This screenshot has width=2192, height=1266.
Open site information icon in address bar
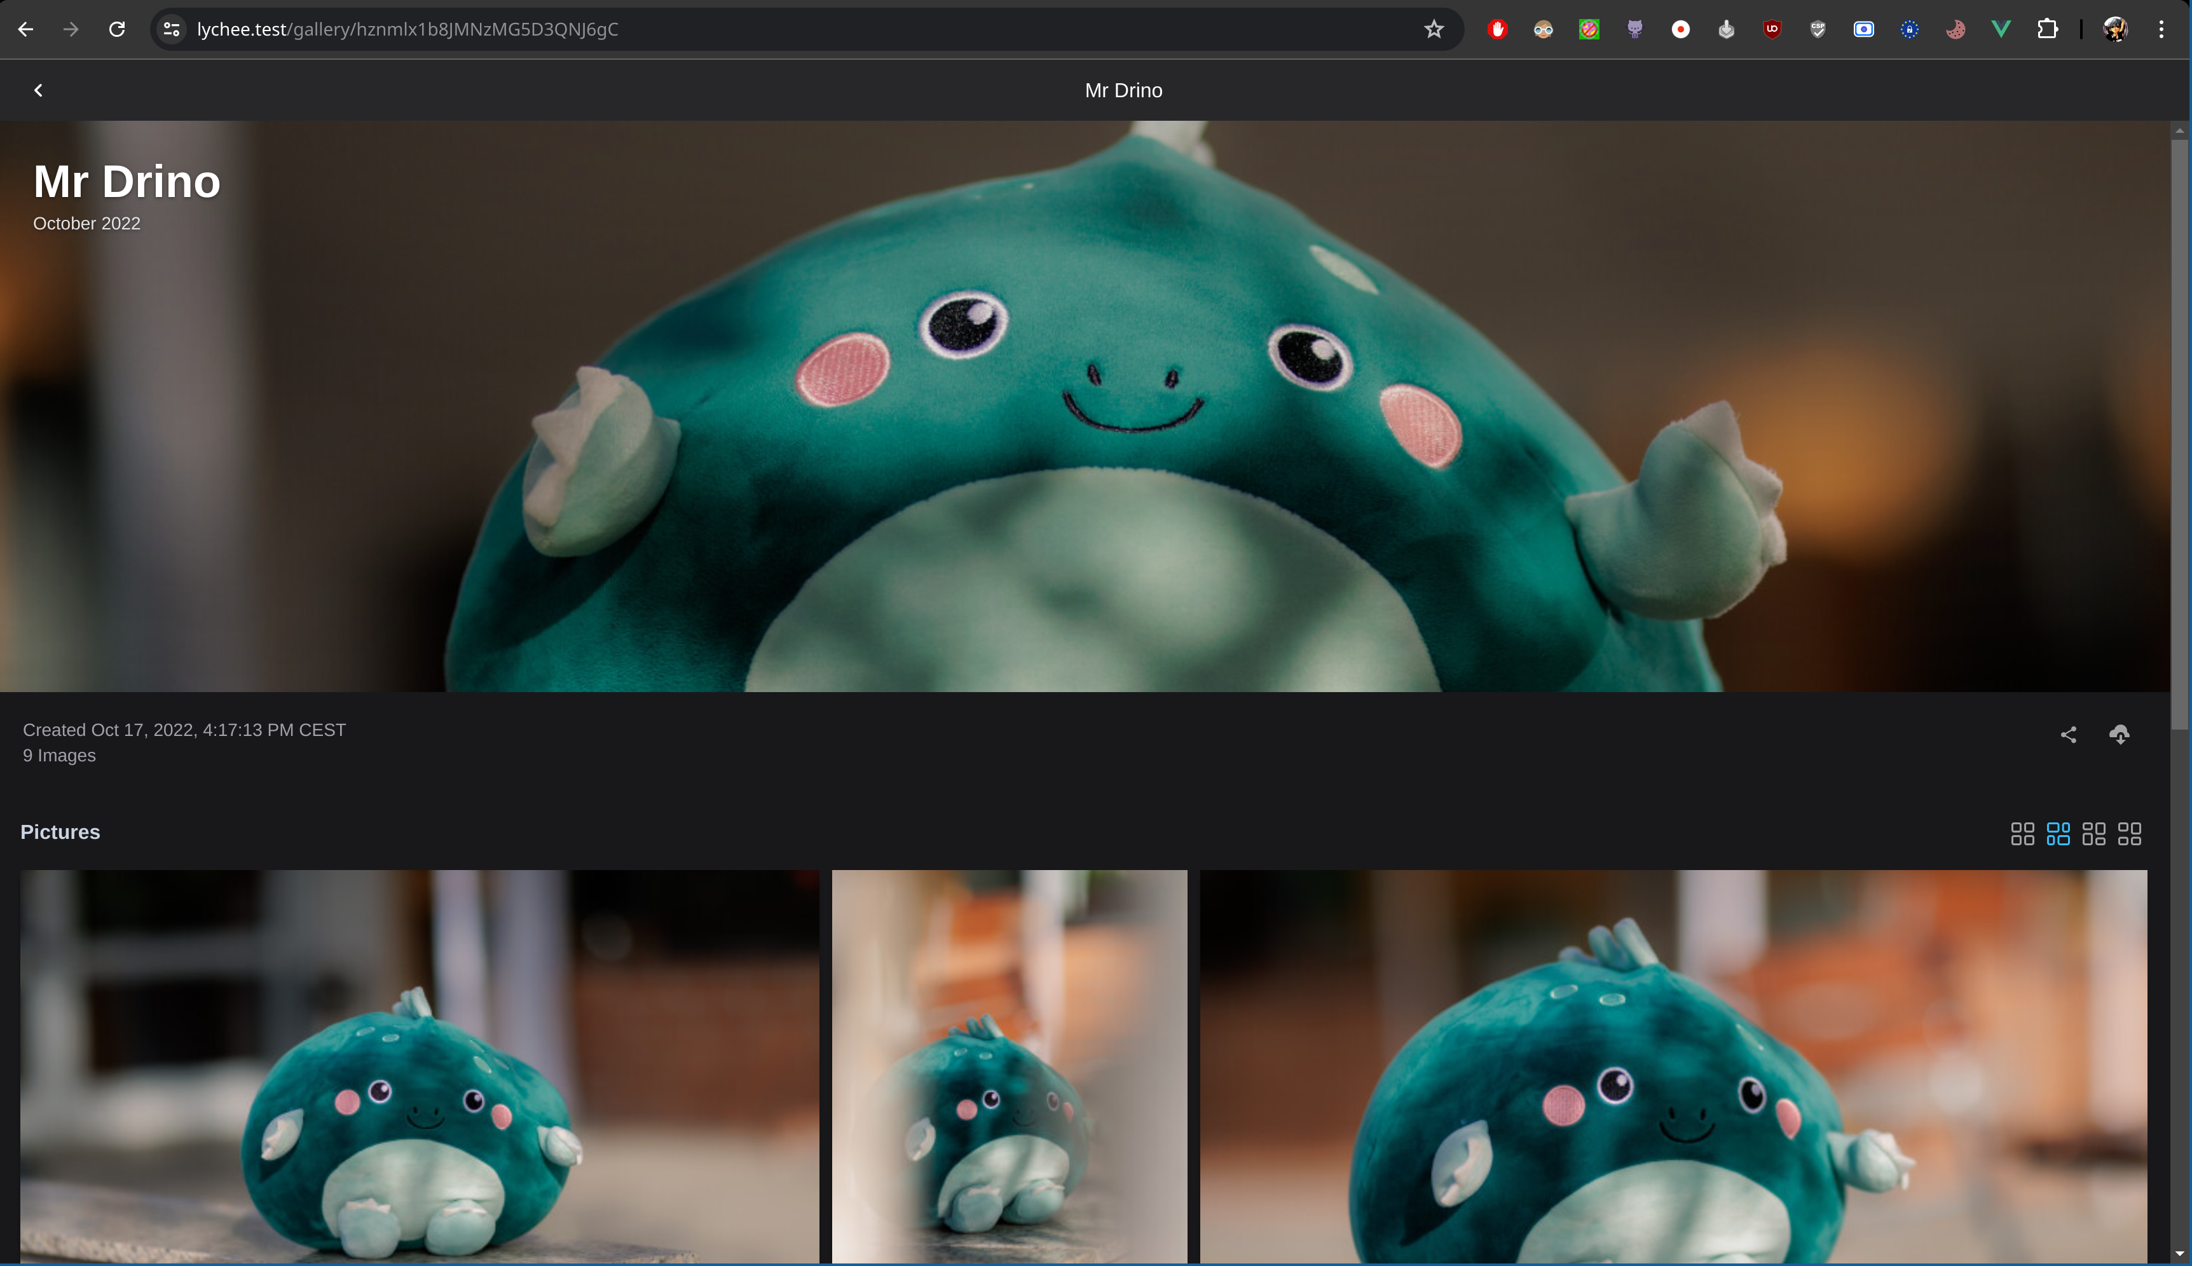pyautogui.click(x=171, y=30)
